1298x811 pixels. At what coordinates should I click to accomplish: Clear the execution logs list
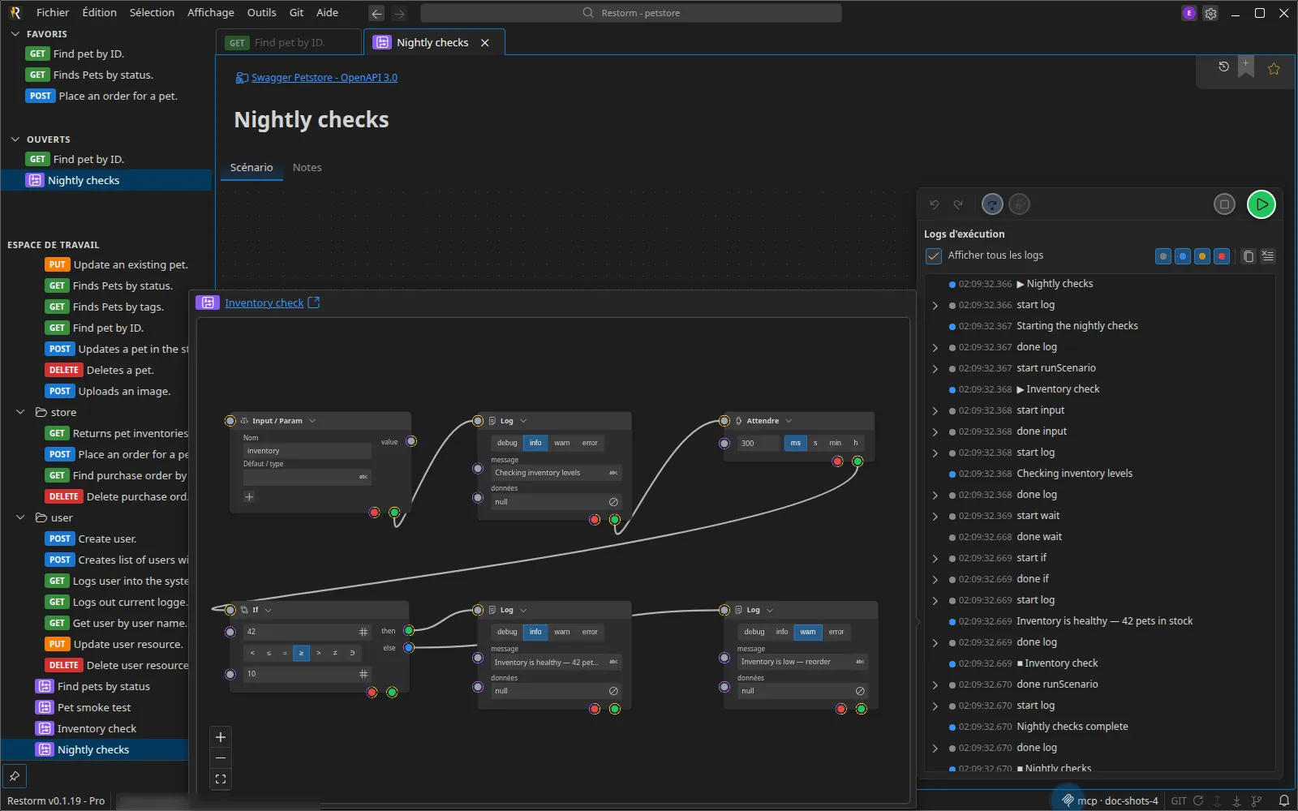click(1268, 256)
